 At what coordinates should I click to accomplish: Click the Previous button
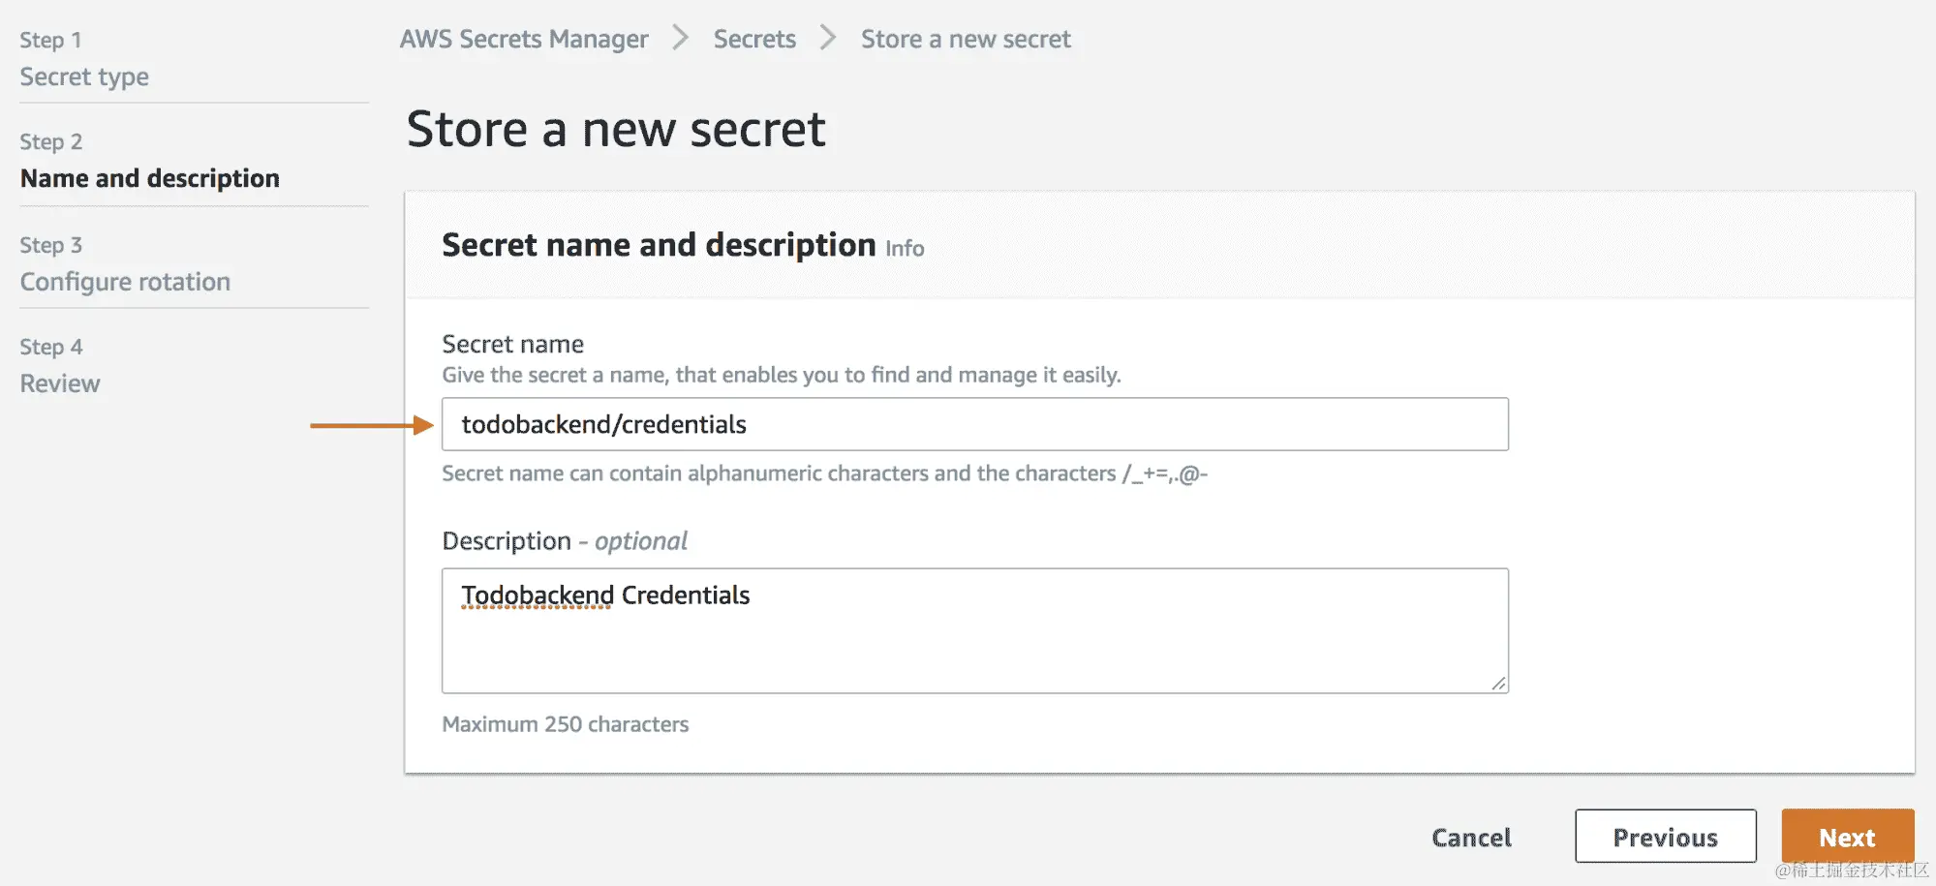point(1665,837)
